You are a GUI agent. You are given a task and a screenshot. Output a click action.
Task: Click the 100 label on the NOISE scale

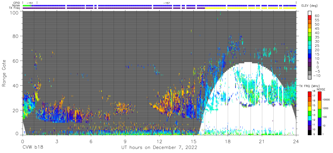[325, 117]
